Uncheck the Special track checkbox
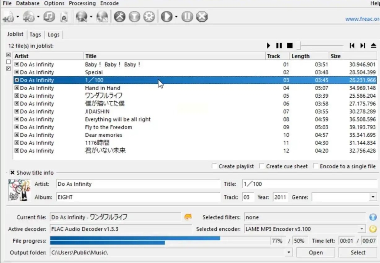The image size is (380, 263). click(16, 72)
